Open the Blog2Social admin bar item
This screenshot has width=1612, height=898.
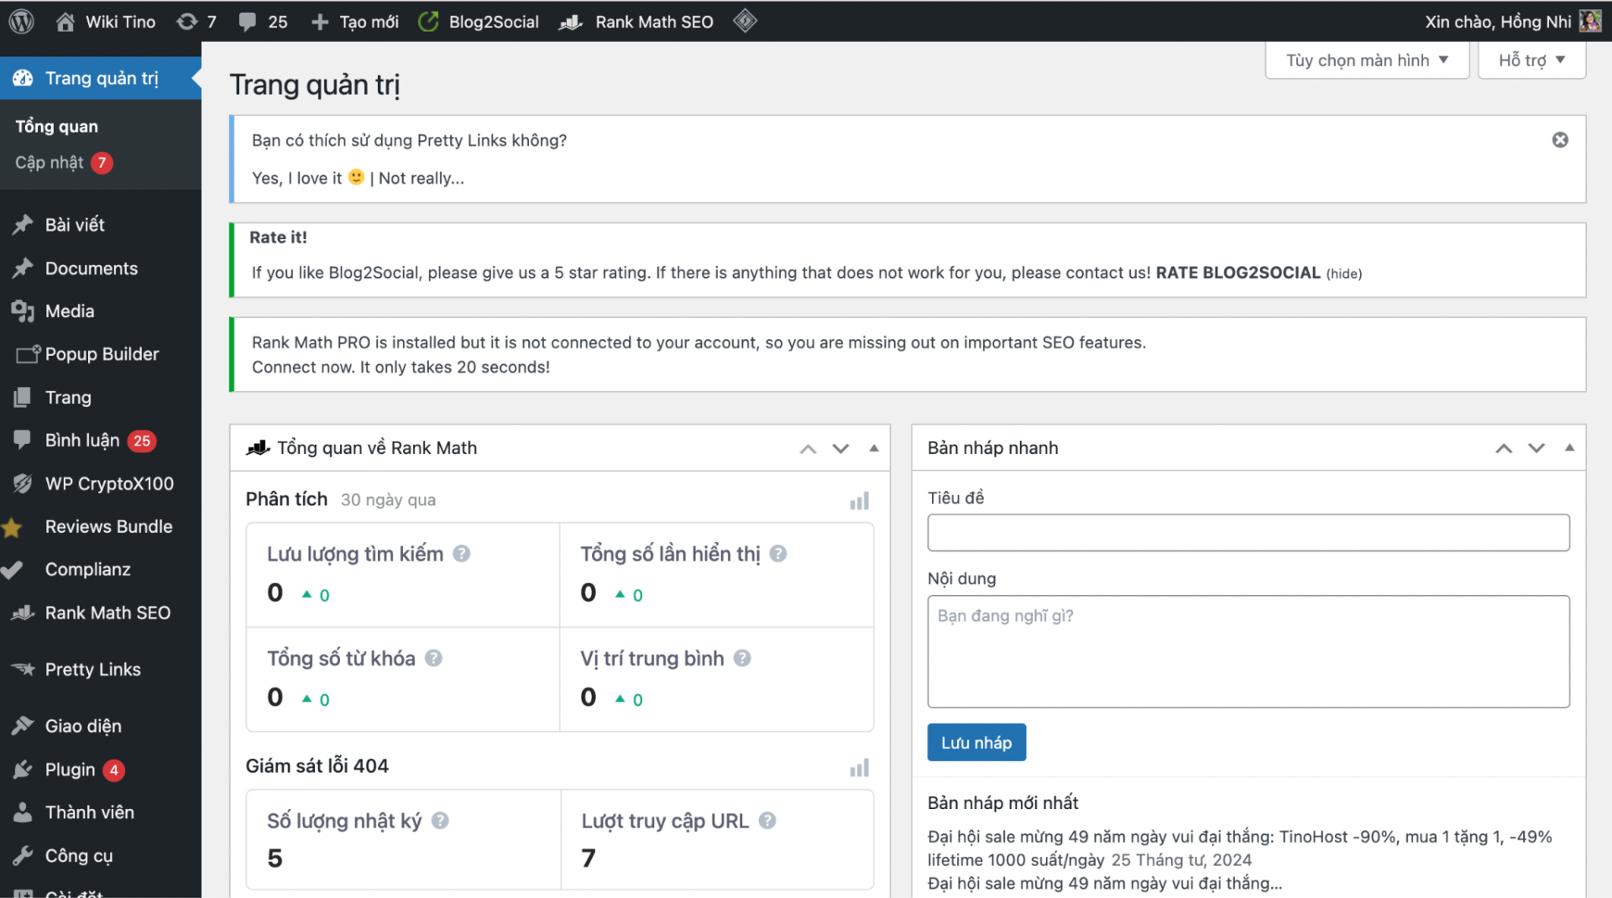pos(479,22)
